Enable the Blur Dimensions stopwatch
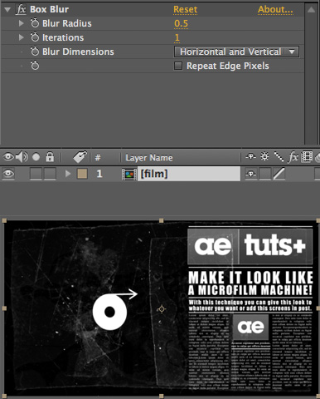This screenshot has width=320, height=399. 35,52
